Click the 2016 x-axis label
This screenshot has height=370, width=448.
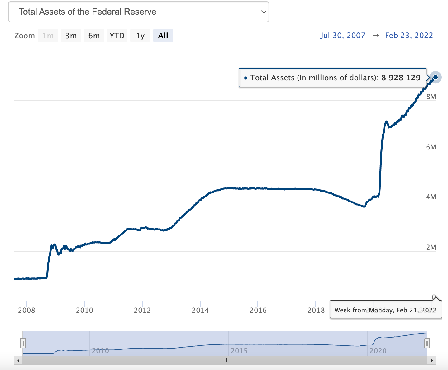point(258,310)
